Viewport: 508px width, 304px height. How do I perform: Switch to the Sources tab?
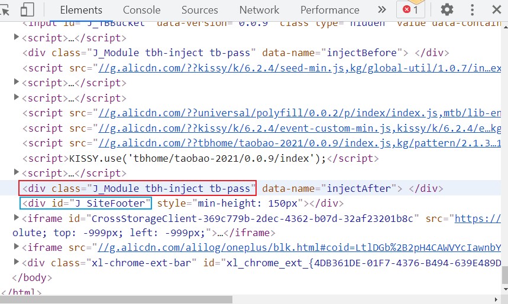[x=199, y=10]
